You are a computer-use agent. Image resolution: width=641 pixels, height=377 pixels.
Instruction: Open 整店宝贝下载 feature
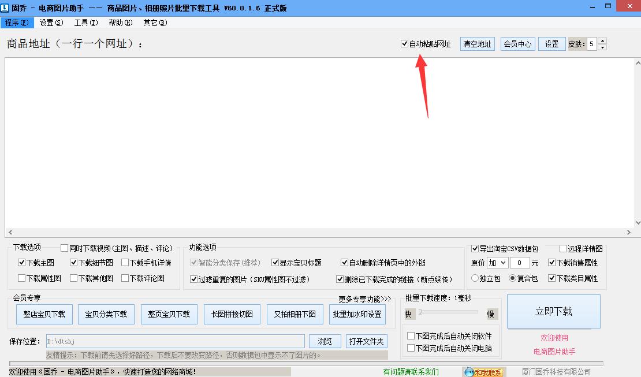(x=44, y=314)
